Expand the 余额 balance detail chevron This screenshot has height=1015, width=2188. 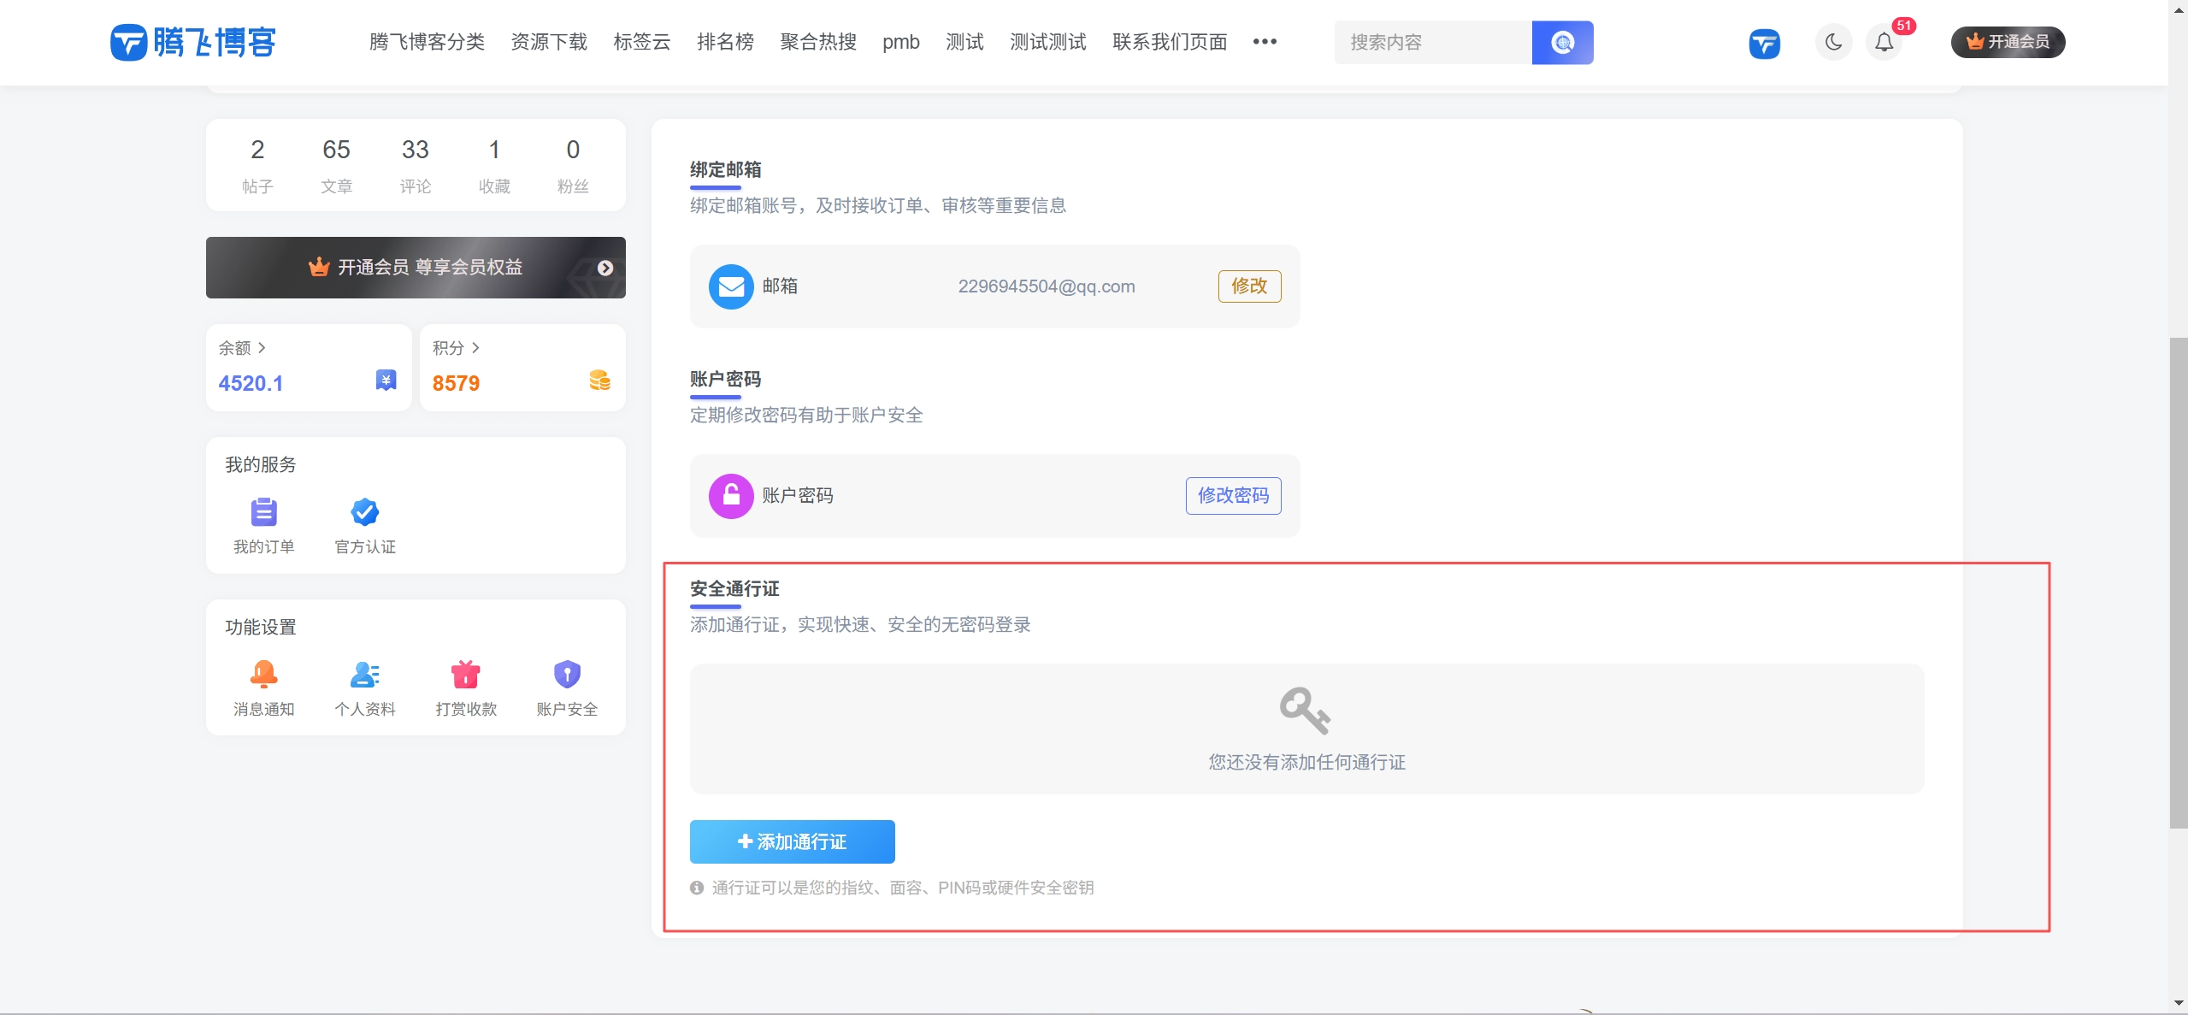point(263,348)
